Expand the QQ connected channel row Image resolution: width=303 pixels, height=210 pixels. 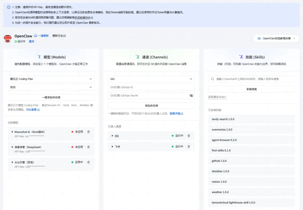113,136
